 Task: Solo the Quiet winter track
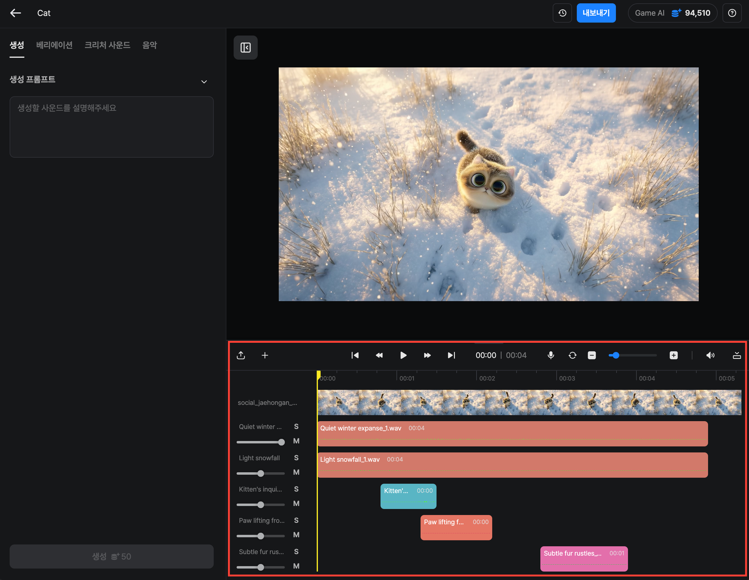pyautogui.click(x=296, y=427)
